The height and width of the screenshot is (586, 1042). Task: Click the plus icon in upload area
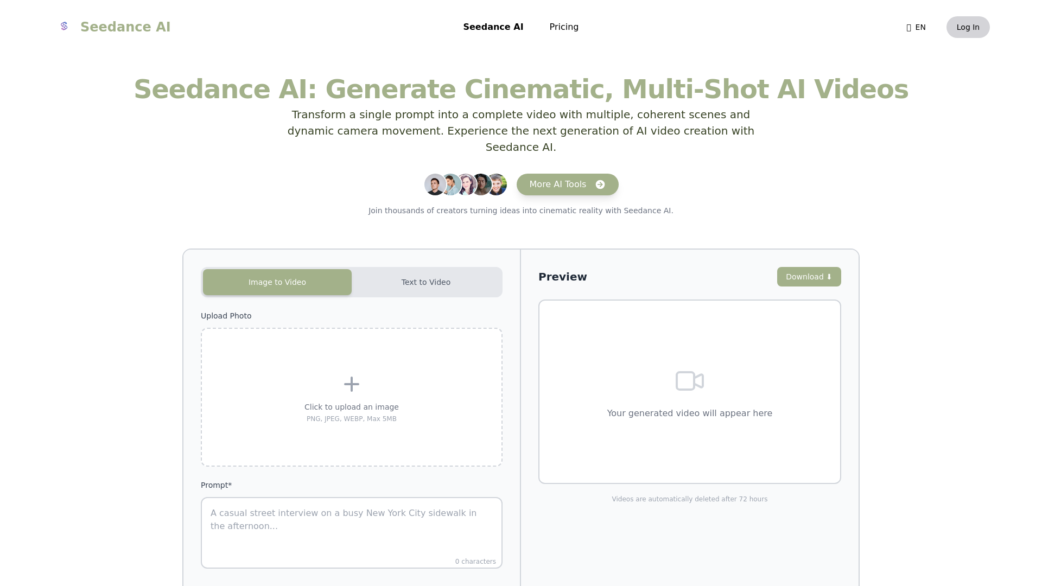pyautogui.click(x=352, y=384)
